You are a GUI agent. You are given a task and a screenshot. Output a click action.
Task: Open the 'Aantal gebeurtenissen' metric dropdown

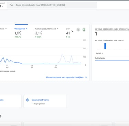click(x=57, y=29)
